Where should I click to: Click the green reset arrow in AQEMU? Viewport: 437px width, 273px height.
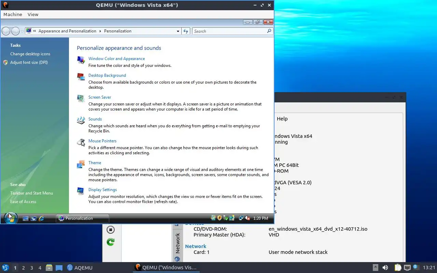[111, 242]
